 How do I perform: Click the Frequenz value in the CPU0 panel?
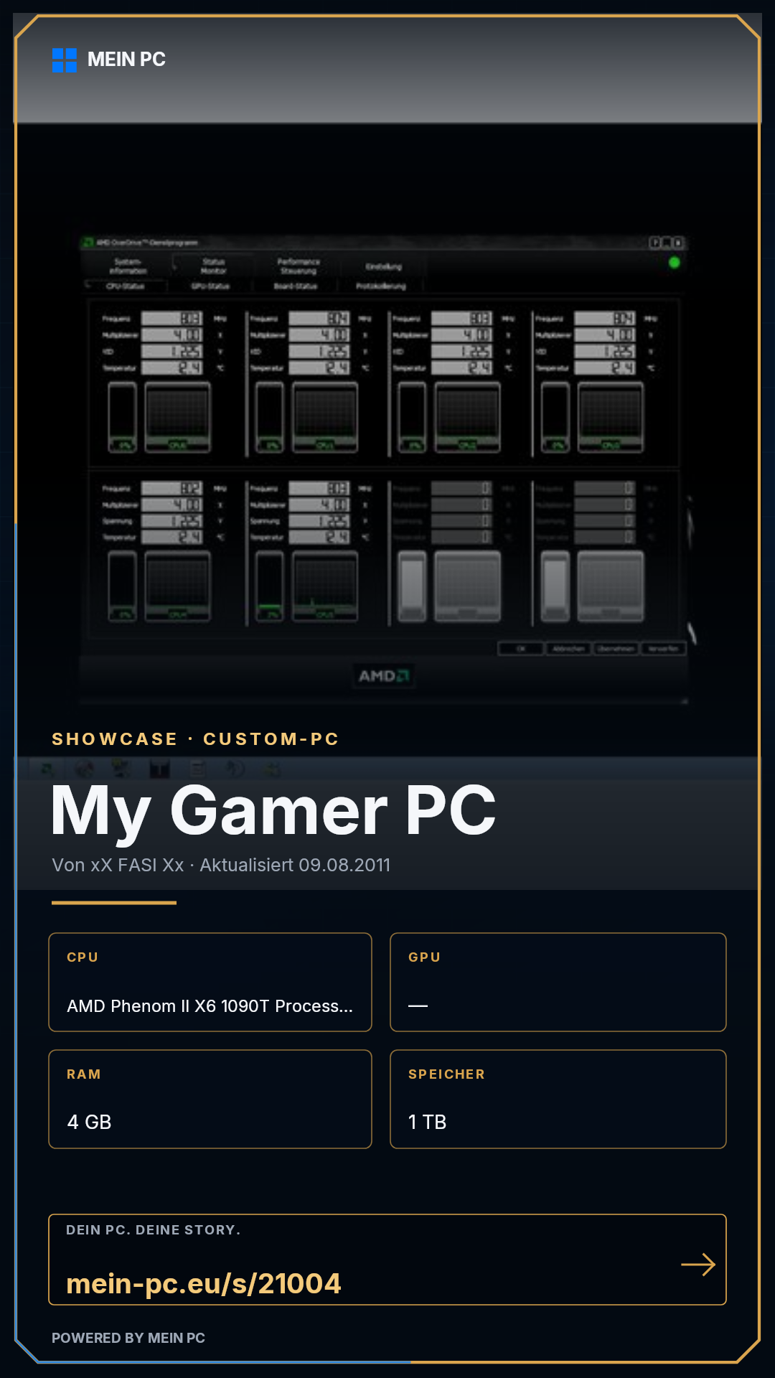tap(172, 318)
